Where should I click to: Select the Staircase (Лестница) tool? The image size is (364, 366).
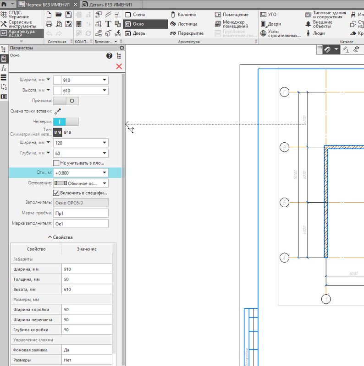[x=184, y=24]
